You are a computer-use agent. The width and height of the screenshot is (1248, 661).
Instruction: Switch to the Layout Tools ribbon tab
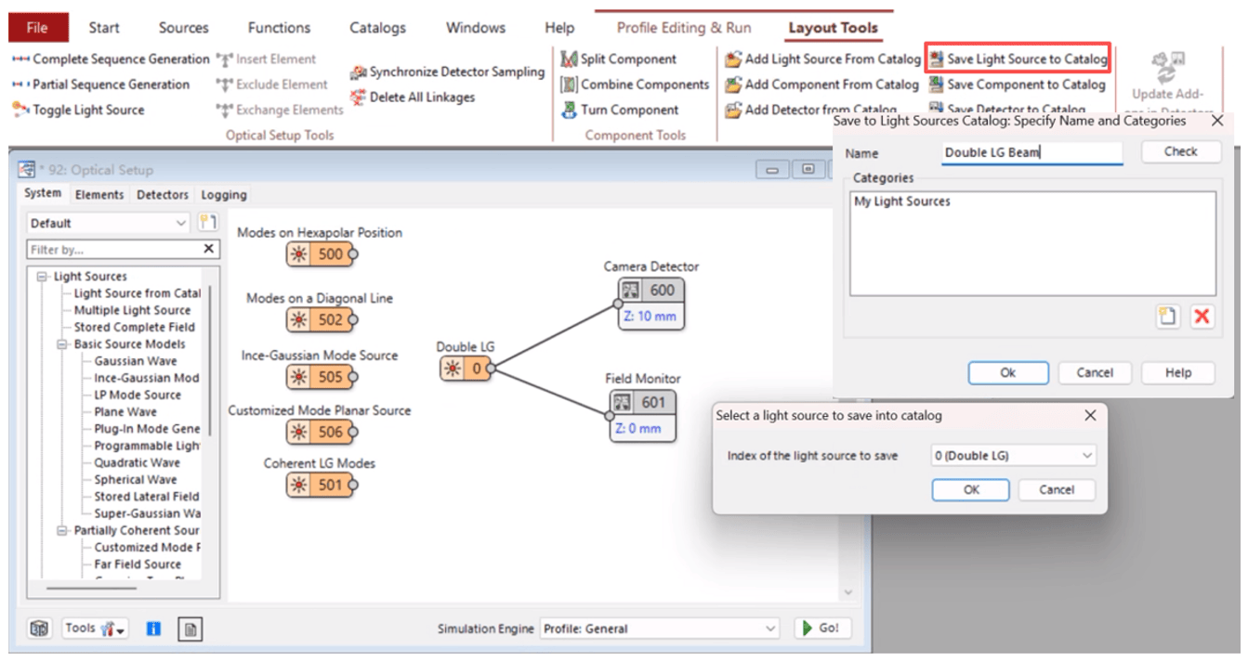(834, 28)
